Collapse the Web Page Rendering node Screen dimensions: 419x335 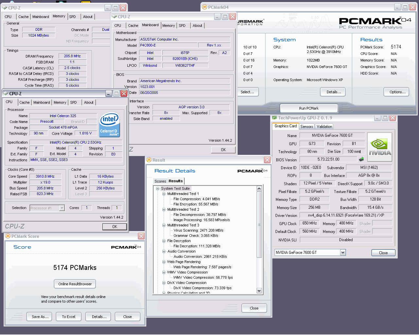(164, 262)
